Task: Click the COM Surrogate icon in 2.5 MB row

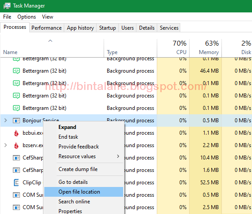Action: [x=16, y=207]
